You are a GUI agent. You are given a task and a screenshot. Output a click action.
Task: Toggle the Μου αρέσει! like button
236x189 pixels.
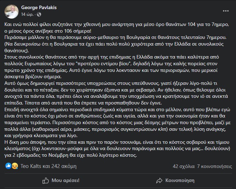point(61,181)
